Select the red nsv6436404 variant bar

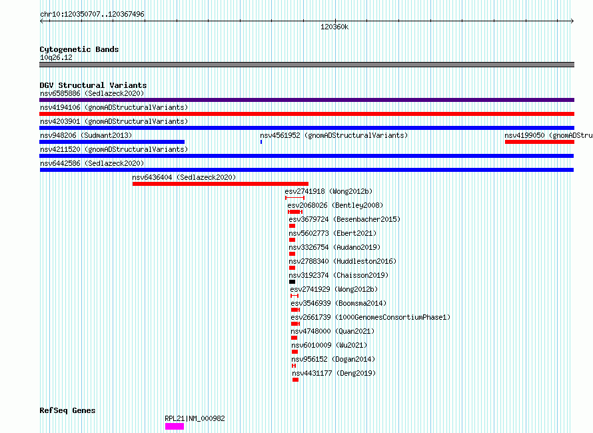tap(221, 184)
